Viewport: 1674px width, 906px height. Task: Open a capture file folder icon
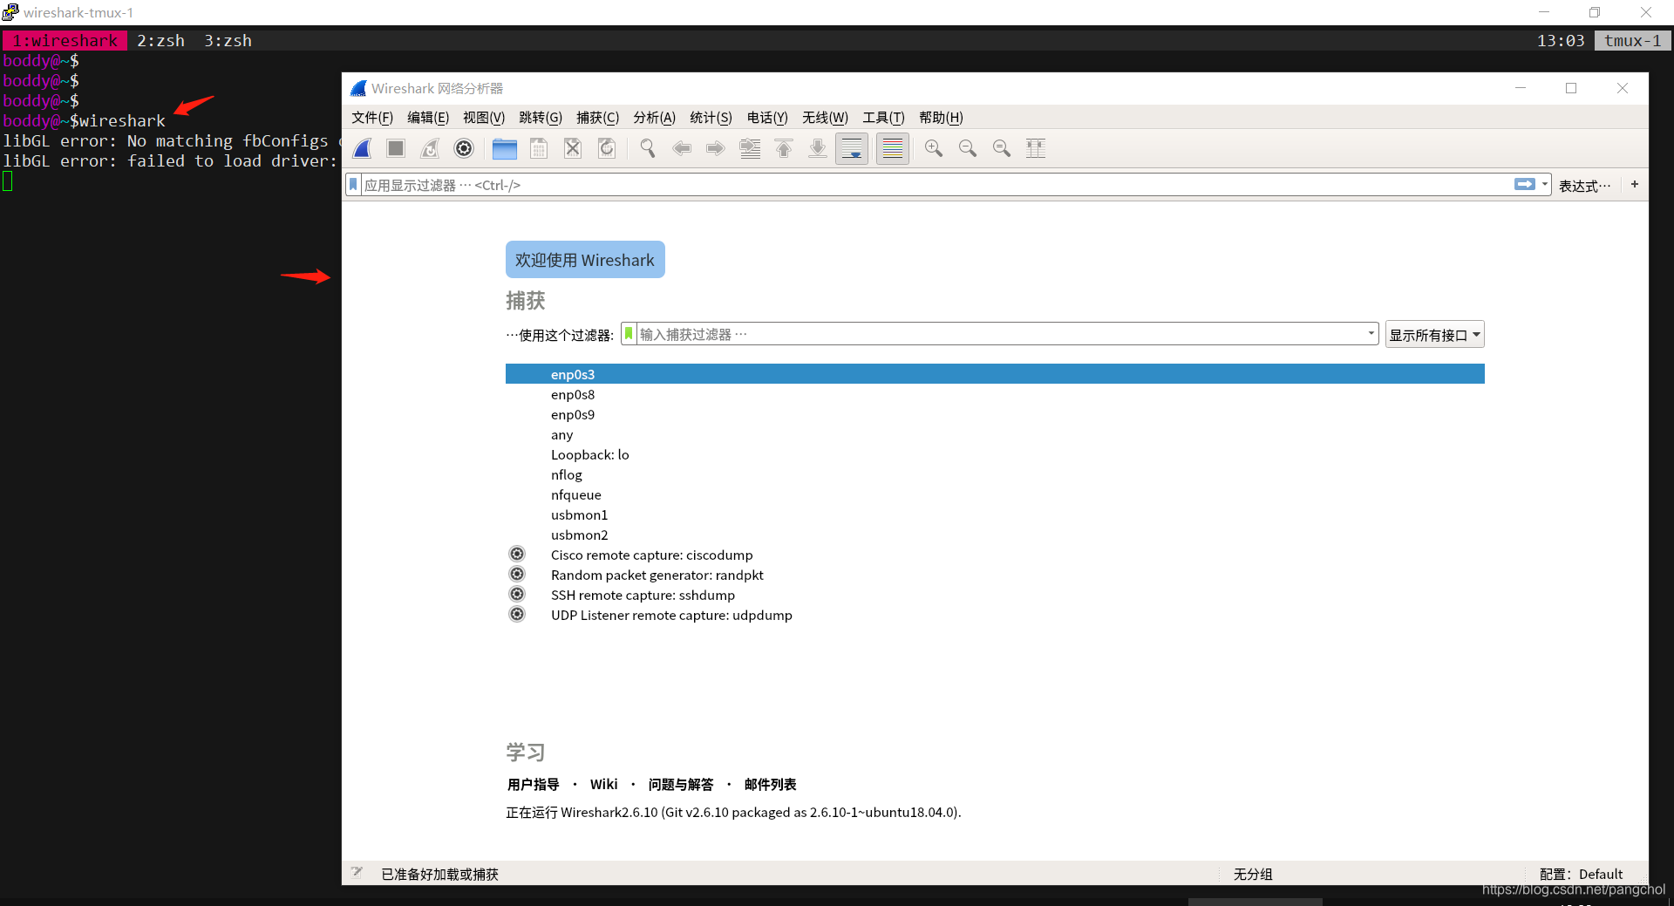(x=505, y=148)
